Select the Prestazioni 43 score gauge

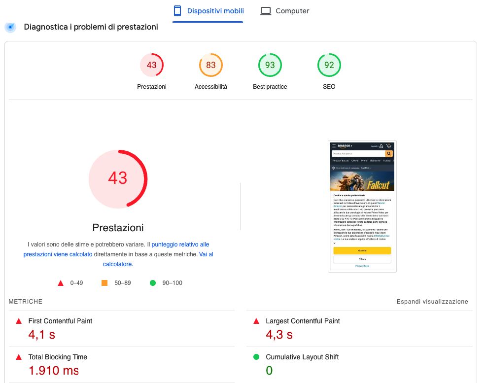(x=152, y=65)
